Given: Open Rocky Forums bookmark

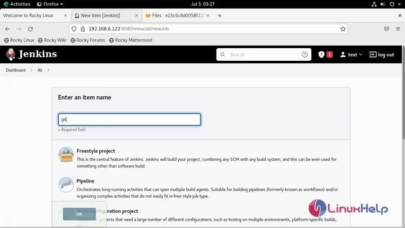Looking at the screenshot, I should click(x=88, y=41).
